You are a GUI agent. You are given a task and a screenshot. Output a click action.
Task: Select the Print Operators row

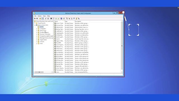click(x=72, y=54)
